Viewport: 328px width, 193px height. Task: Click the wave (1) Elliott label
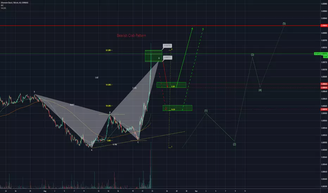point(206,111)
